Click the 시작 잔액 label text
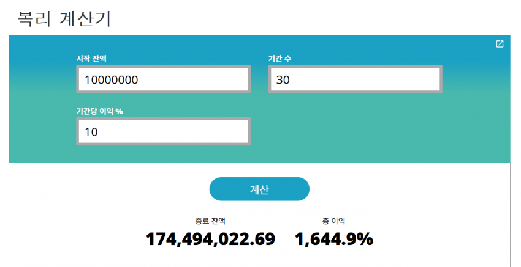521x267 pixels. pos(96,59)
